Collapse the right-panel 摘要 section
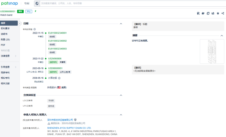 point(222,36)
